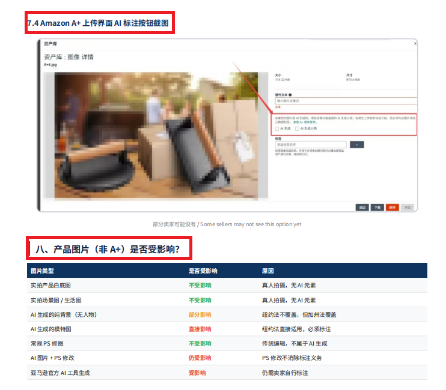Click the '7.4 Amazon A+' section heading

coord(98,23)
